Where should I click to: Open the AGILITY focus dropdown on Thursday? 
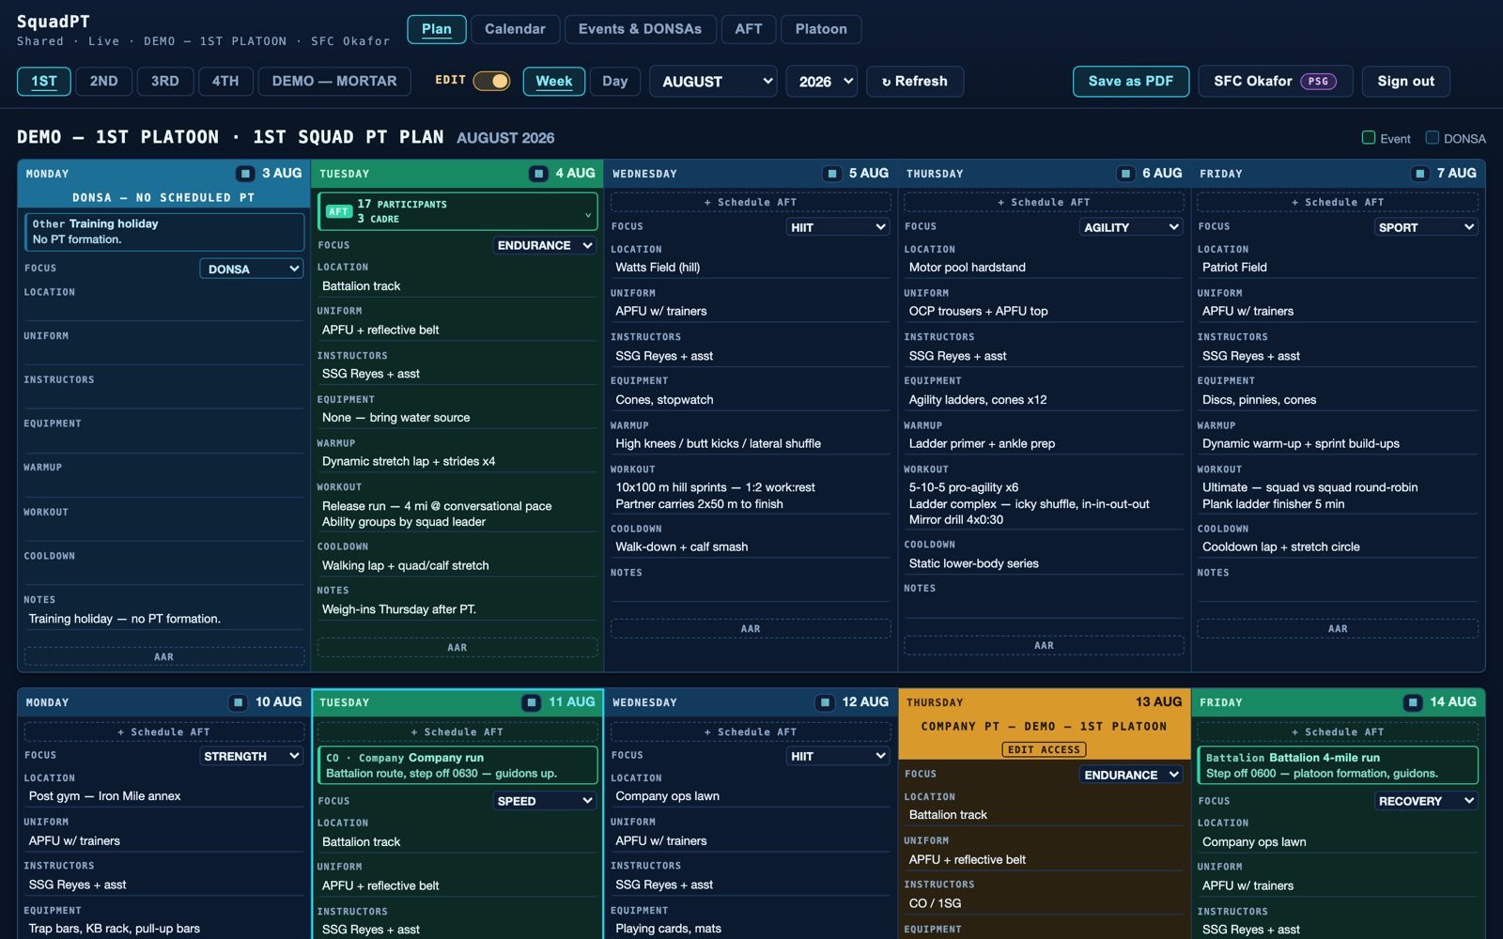(1131, 227)
